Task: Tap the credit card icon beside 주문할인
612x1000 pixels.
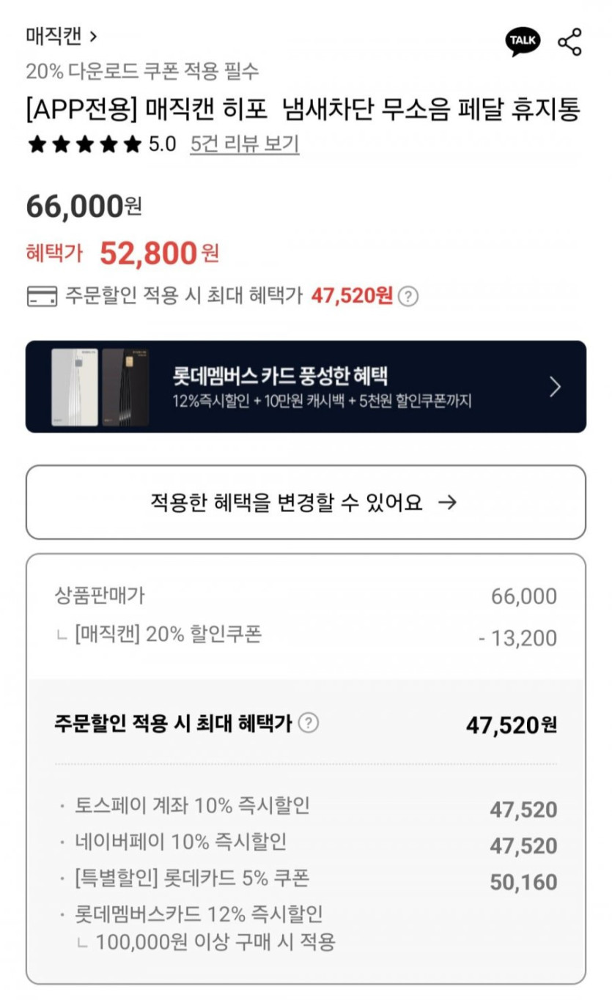Action: click(43, 296)
